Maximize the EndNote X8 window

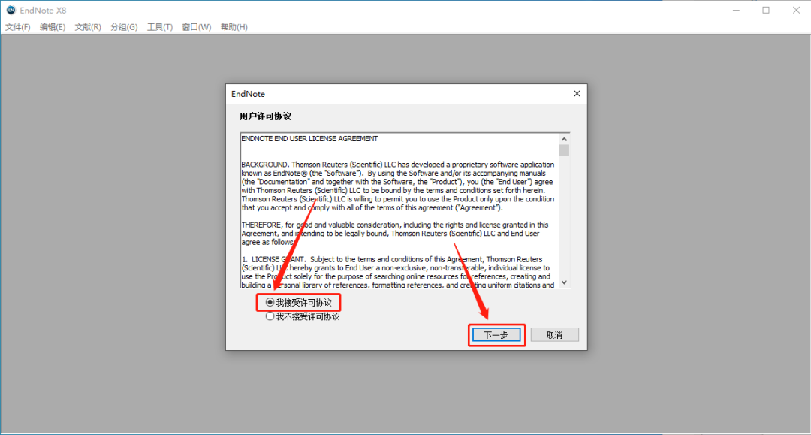pyautogui.click(x=766, y=10)
